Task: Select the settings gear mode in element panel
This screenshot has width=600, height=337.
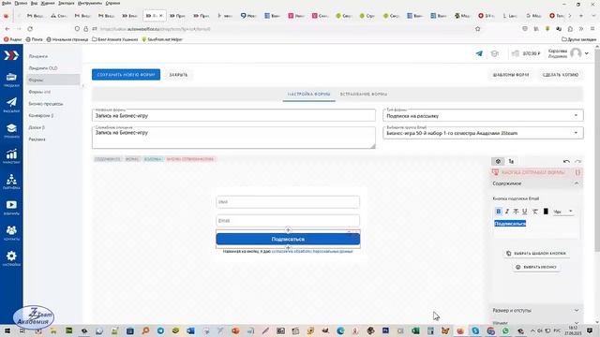Action: tap(498, 161)
